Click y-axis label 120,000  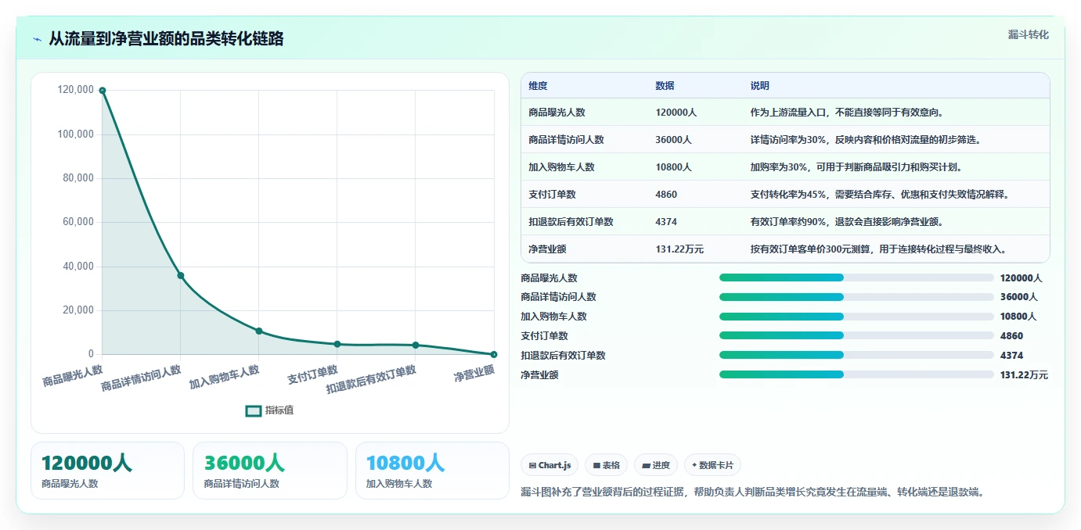point(76,90)
